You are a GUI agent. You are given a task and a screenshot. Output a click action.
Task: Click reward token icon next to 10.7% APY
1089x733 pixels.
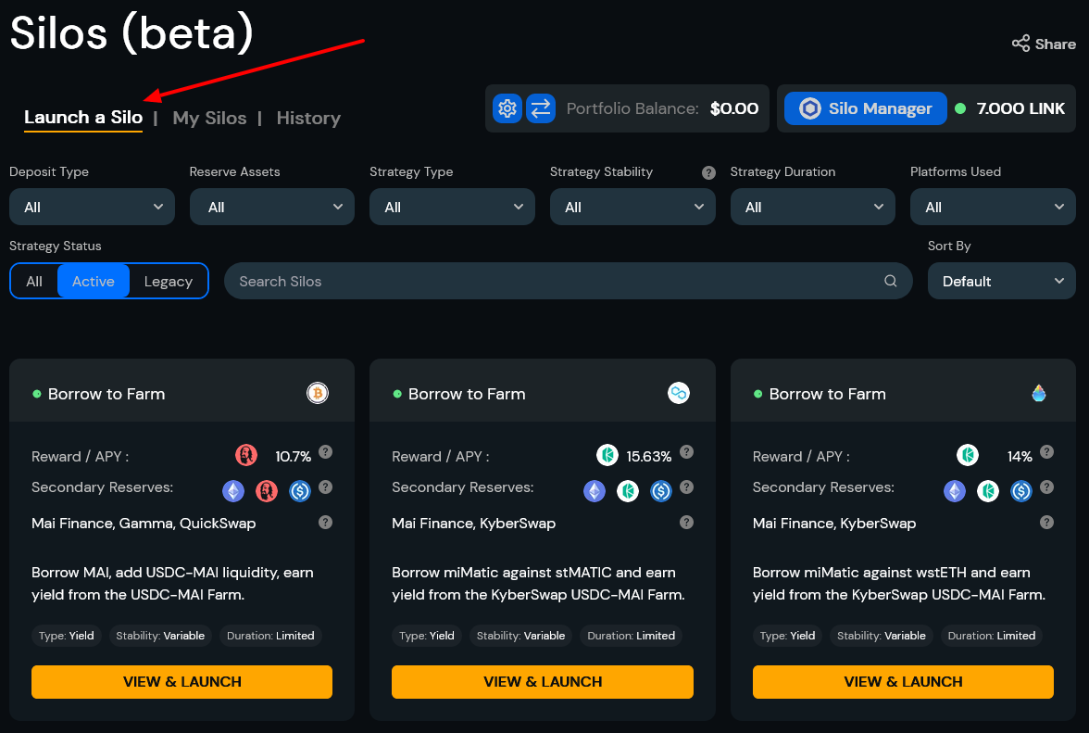tap(246, 456)
